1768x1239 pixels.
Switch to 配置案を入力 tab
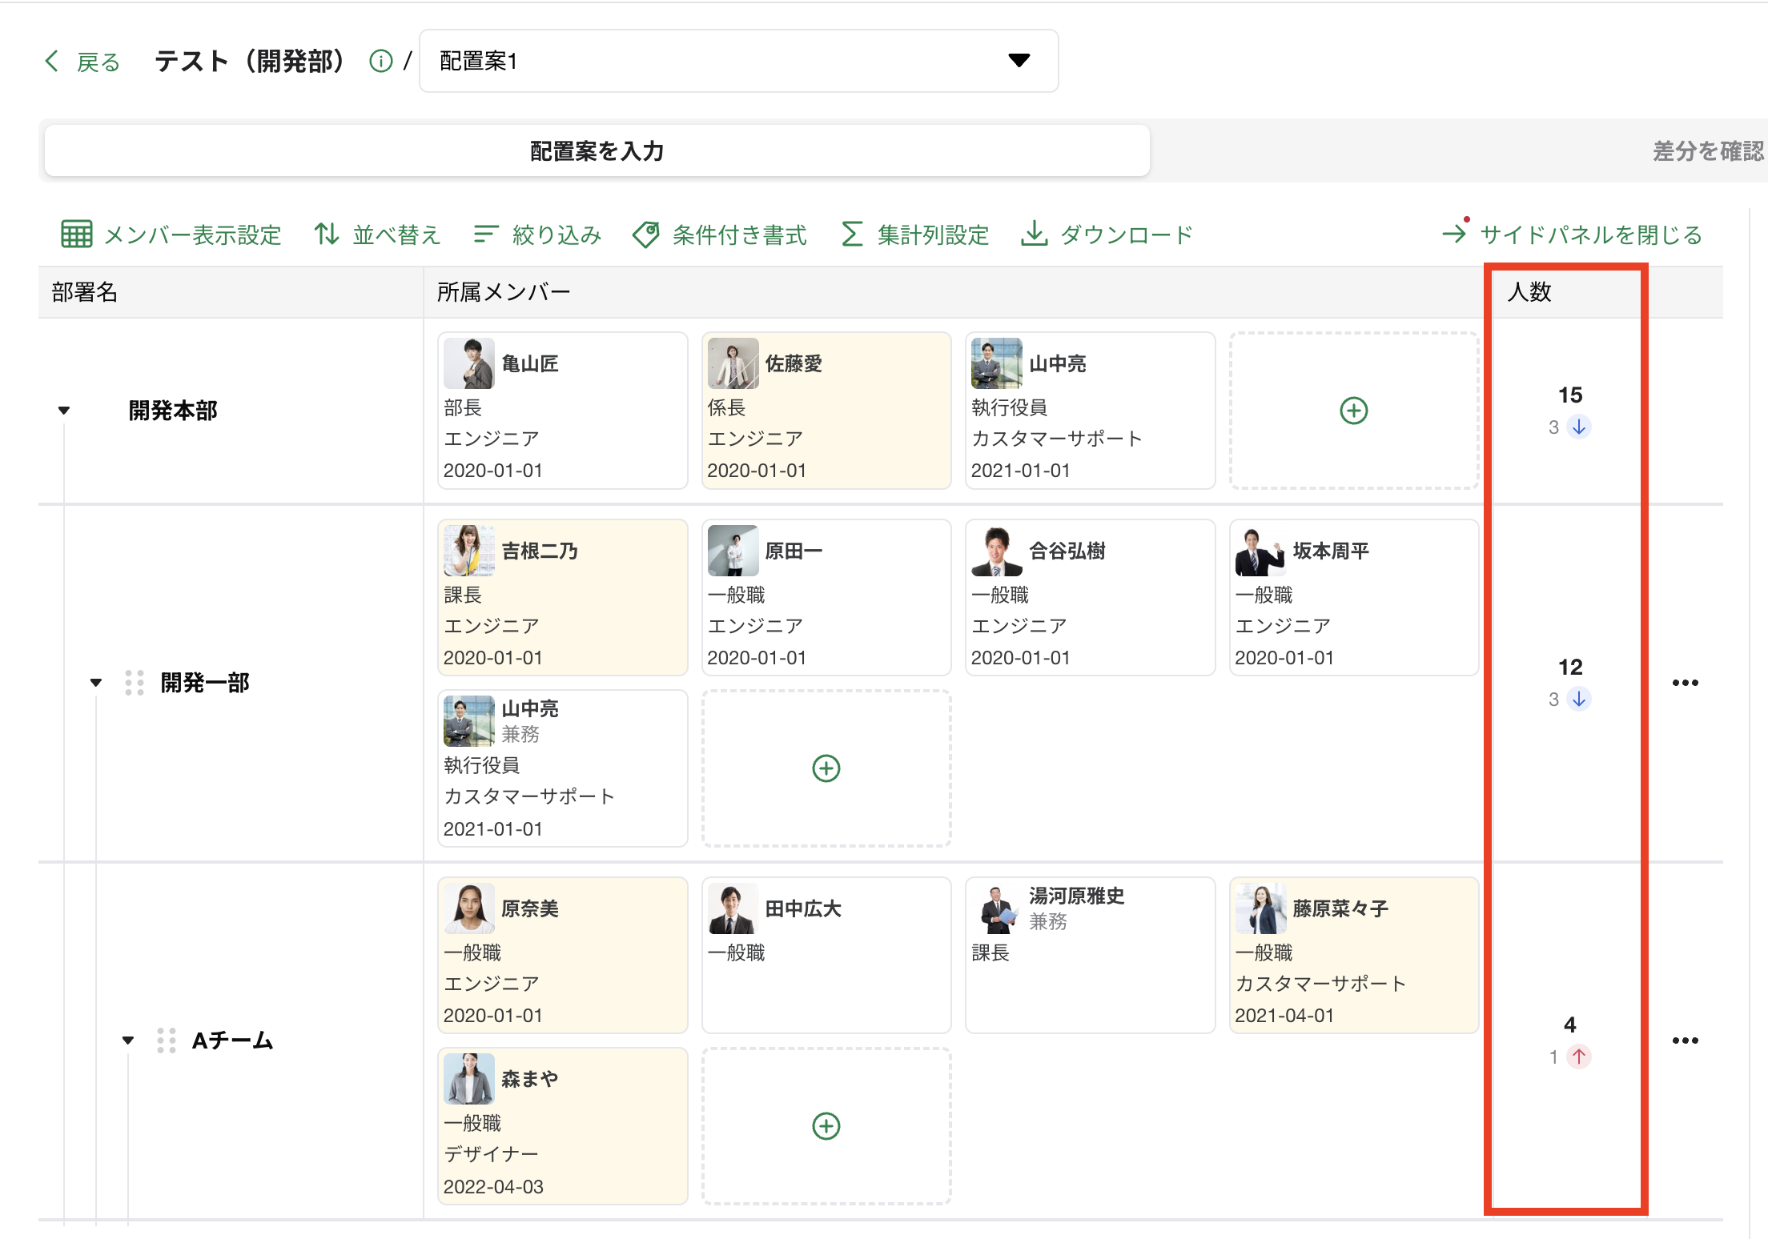coord(597,151)
